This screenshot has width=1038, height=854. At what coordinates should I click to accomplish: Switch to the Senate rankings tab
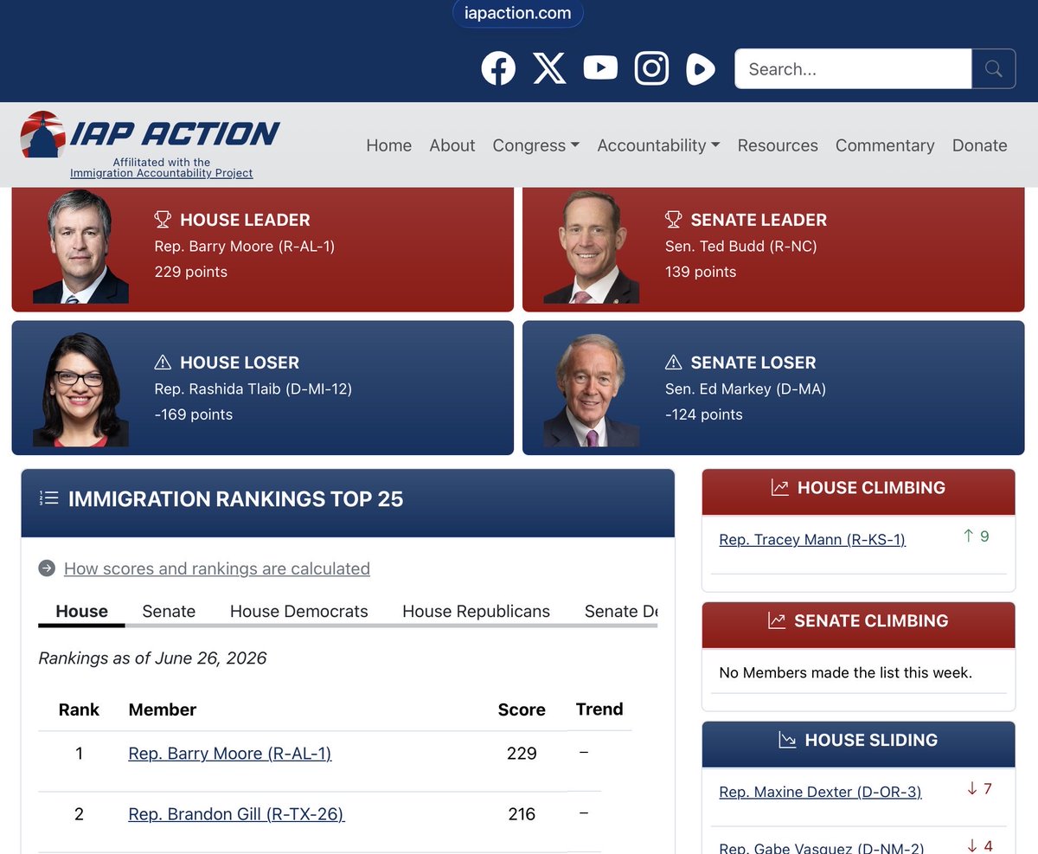pos(169,611)
